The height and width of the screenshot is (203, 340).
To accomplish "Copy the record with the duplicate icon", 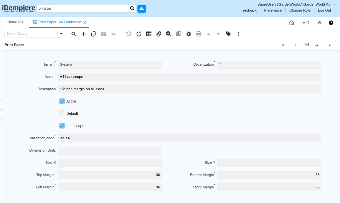I will point(93,34).
